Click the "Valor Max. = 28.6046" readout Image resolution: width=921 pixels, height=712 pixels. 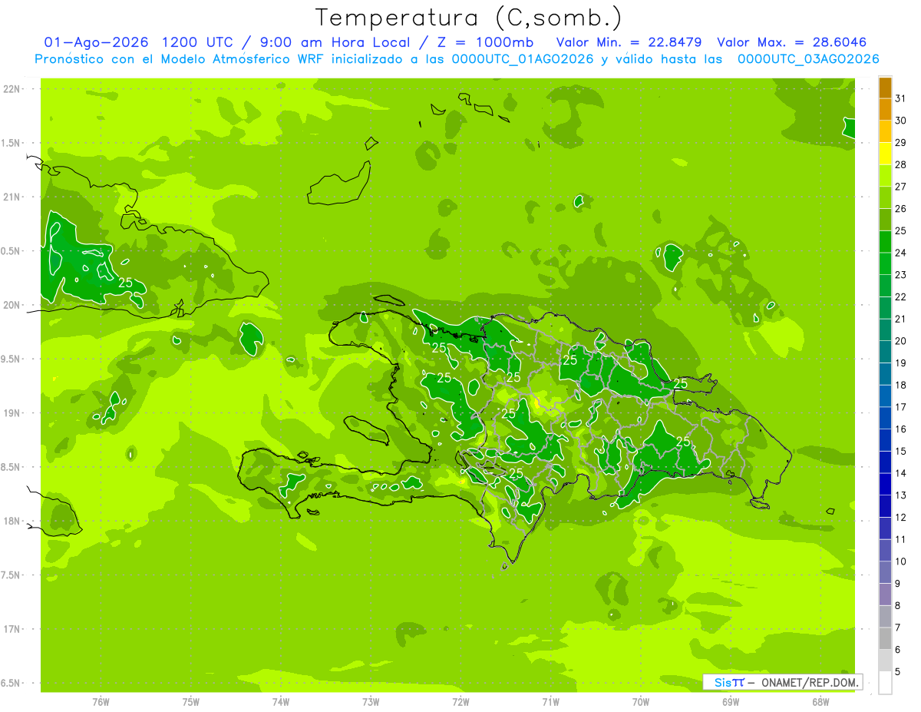coord(791,42)
